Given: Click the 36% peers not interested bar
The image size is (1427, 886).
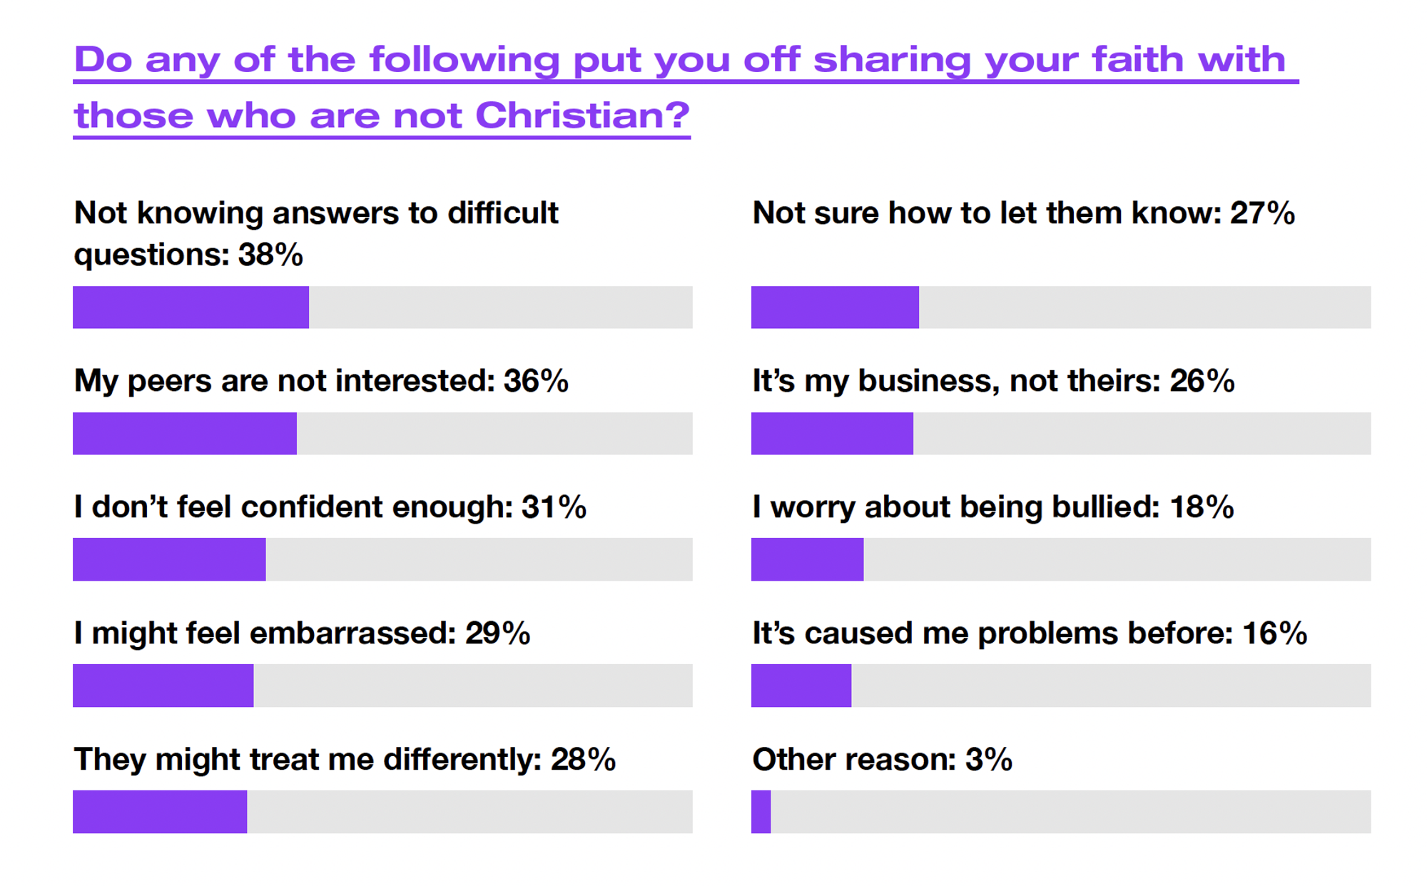Looking at the screenshot, I should click(382, 433).
